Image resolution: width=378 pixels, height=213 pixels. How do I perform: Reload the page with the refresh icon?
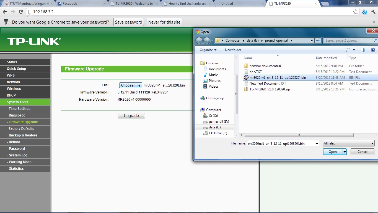[x=21, y=12]
